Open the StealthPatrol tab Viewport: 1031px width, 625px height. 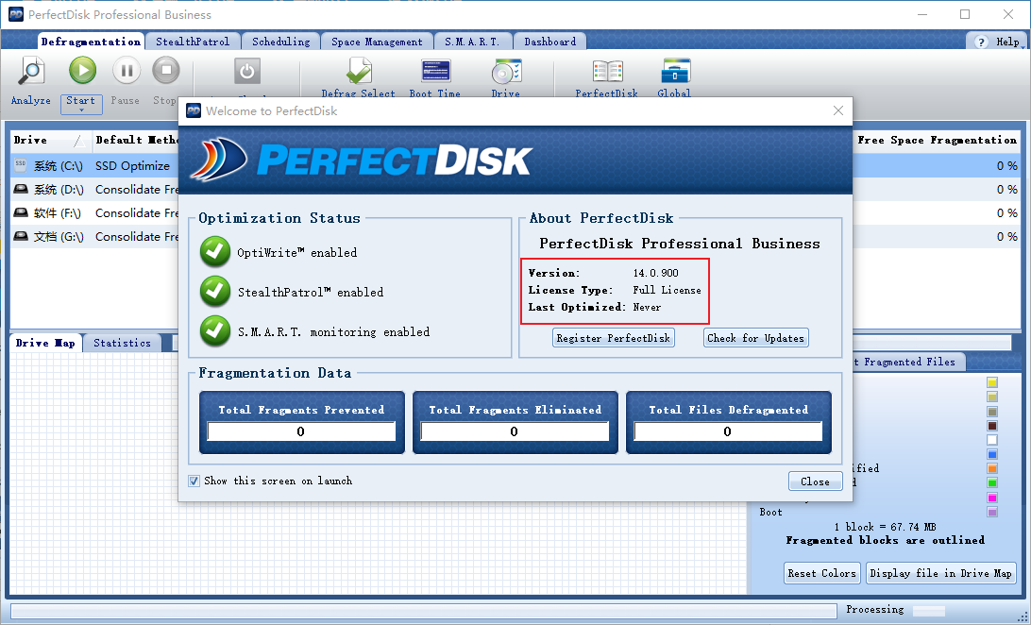pos(193,42)
